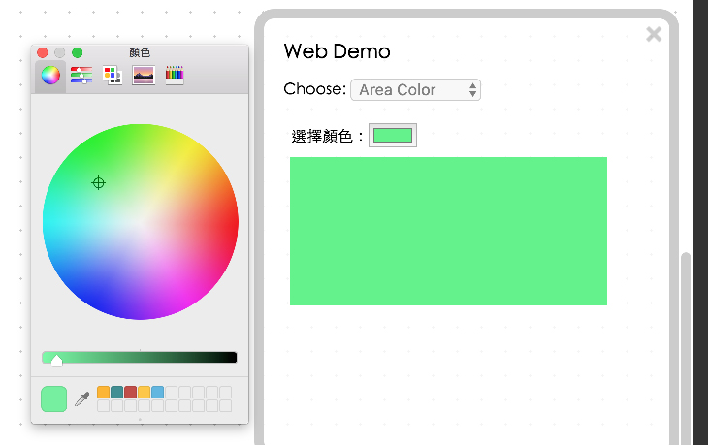
Task: Click the brightness slider thumb
Action: (x=56, y=361)
